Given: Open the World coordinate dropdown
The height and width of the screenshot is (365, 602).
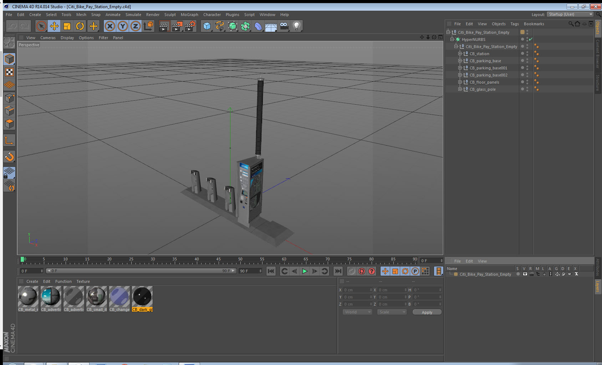Looking at the screenshot, I should tap(357, 312).
